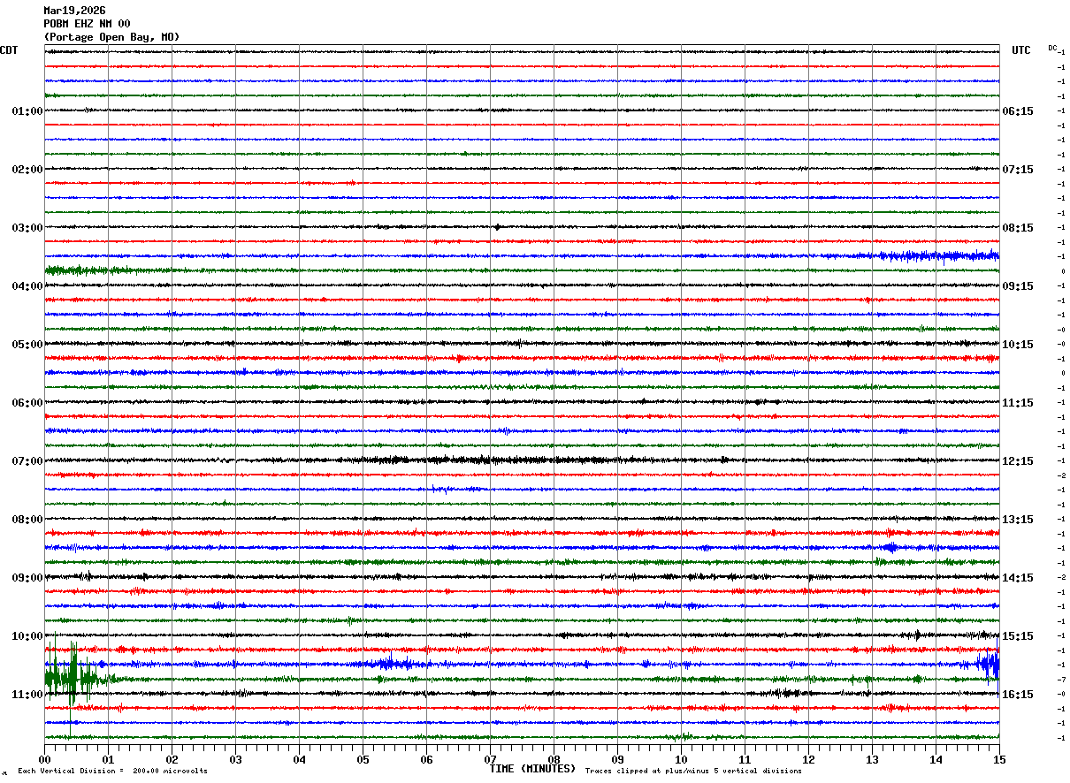
Task: Select the 05:00 CDT time label
Action: [x=27, y=345]
